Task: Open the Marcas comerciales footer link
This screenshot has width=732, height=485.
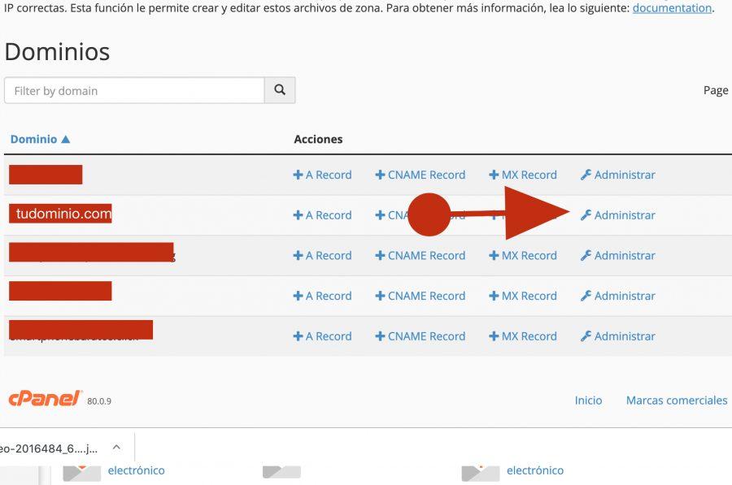Action: pyautogui.click(x=676, y=400)
